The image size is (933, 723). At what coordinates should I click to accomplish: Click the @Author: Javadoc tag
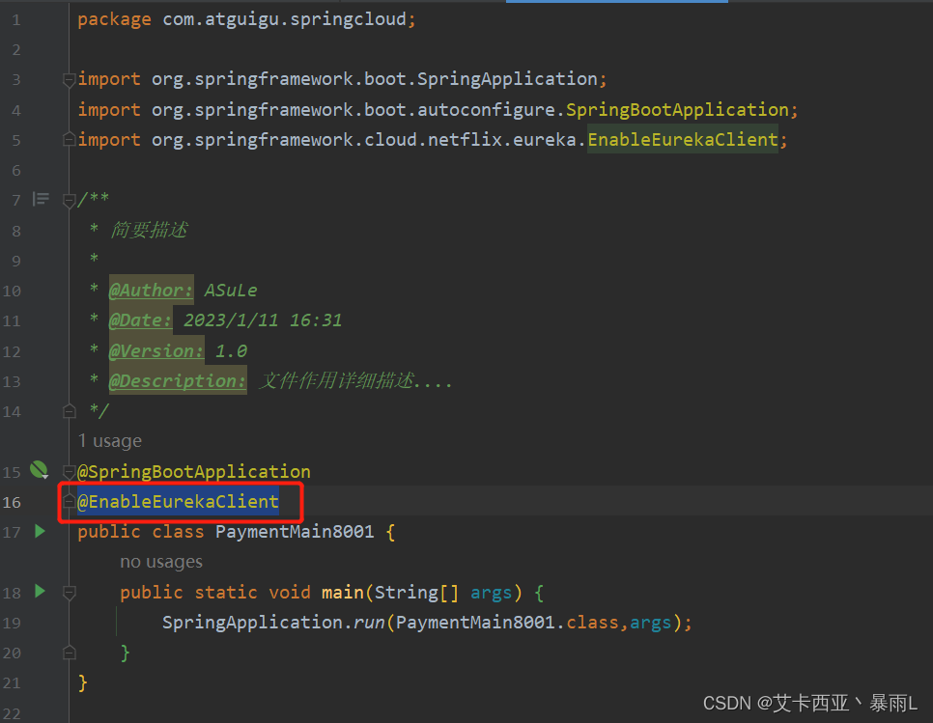(x=151, y=291)
